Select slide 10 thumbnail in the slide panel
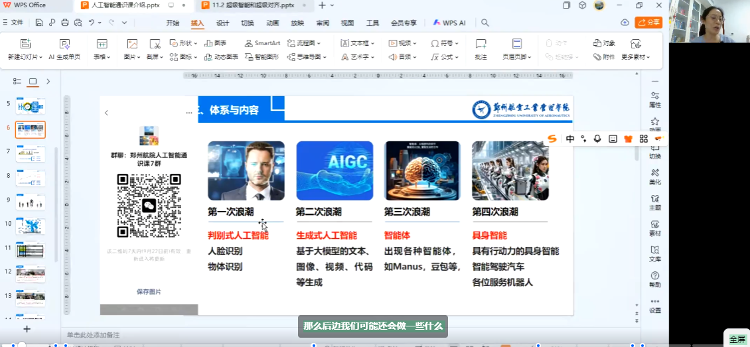Viewport: 750px width, 347px height. [31, 226]
